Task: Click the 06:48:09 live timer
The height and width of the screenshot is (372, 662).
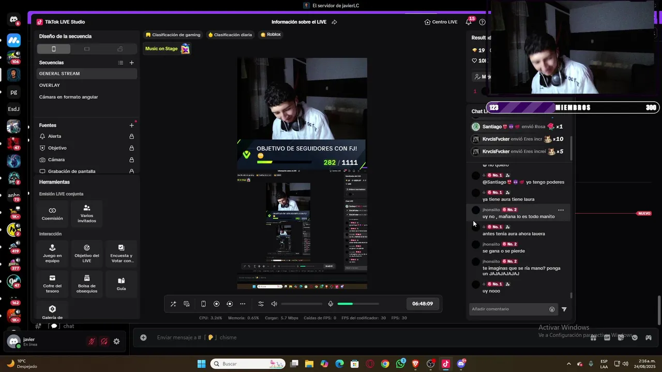Action: pyautogui.click(x=423, y=304)
